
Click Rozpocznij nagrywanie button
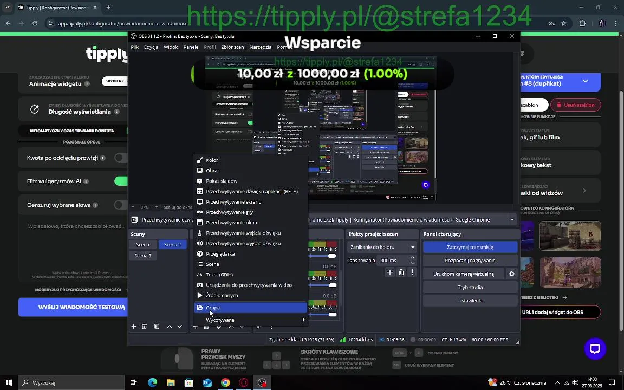click(x=470, y=260)
